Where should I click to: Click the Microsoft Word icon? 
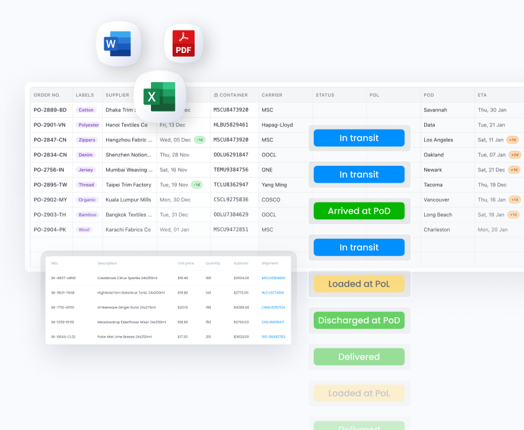pyautogui.click(x=119, y=44)
